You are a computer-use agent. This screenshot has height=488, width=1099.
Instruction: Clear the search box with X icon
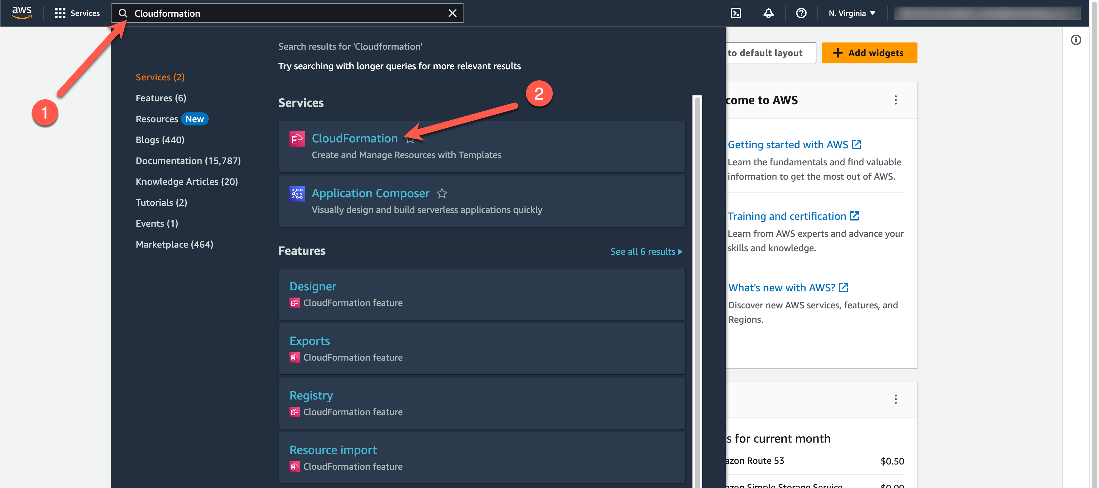(452, 13)
